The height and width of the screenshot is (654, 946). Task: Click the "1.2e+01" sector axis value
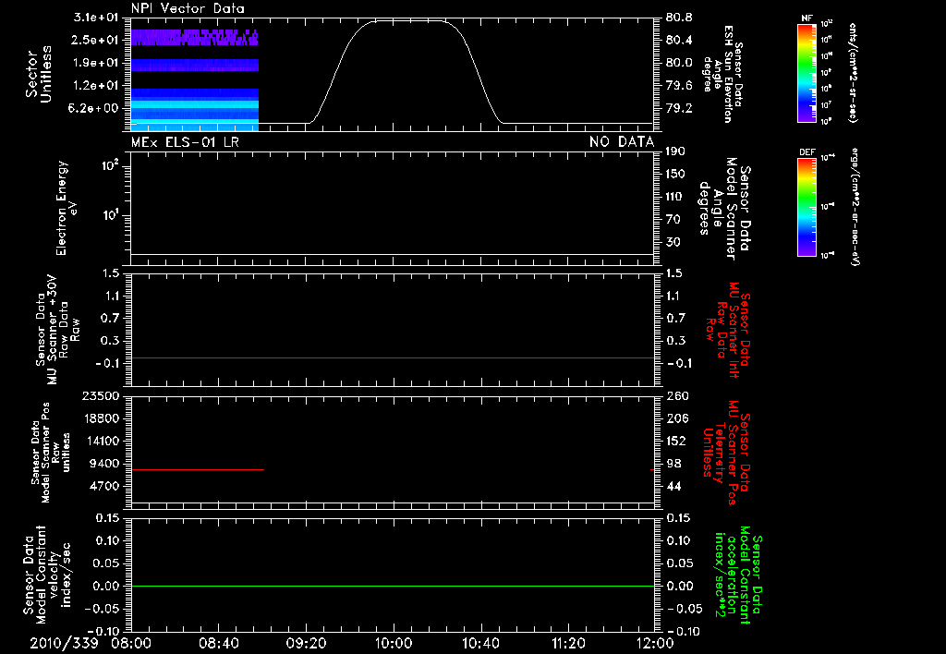click(x=95, y=86)
